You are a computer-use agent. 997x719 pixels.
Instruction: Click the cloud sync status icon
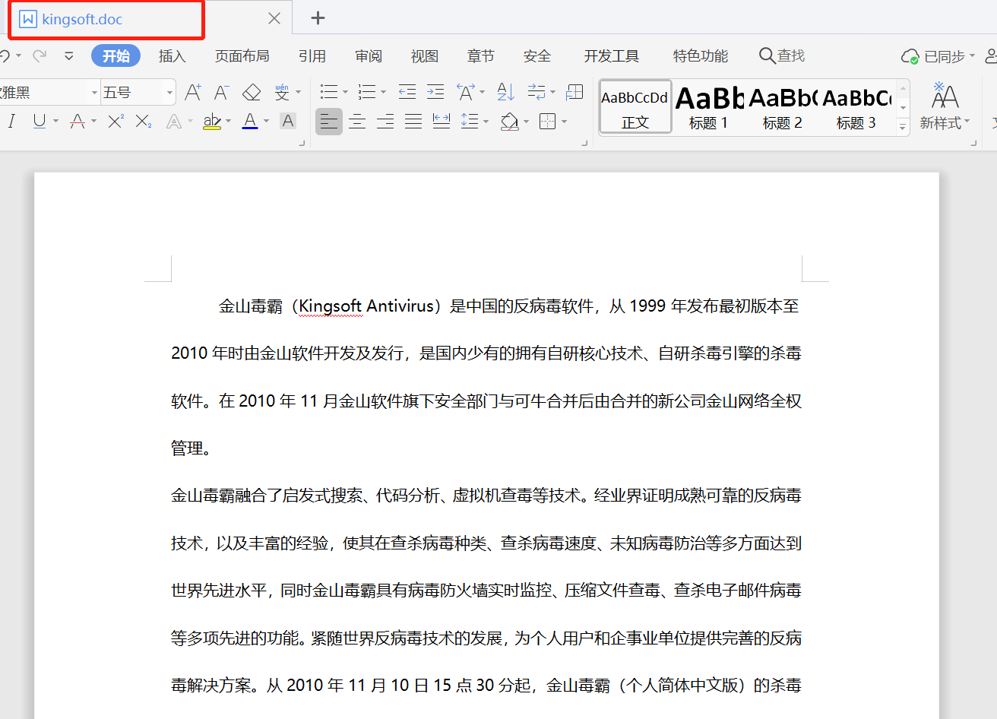click(x=910, y=56)
